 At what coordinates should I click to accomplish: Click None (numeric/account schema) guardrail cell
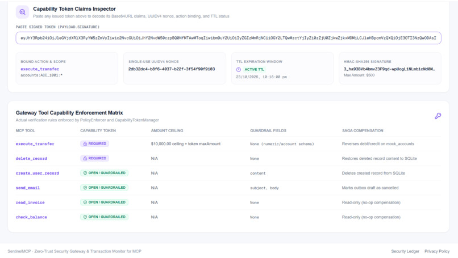282,144
